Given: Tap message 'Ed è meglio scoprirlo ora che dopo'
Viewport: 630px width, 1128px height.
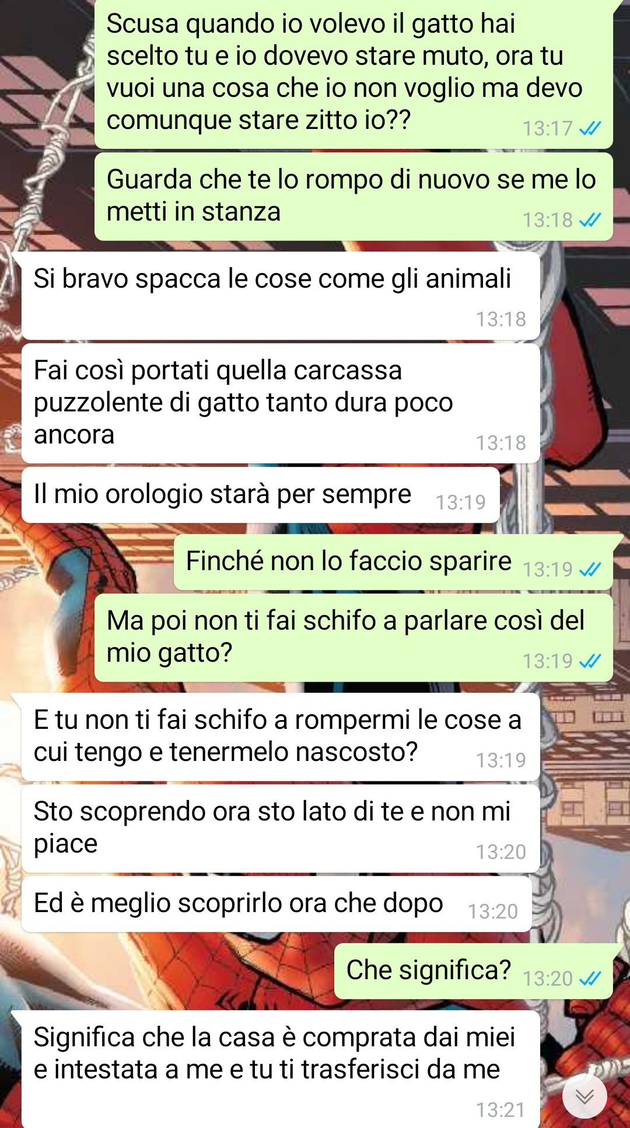Looking at the screenshot, I should [276, 904].
